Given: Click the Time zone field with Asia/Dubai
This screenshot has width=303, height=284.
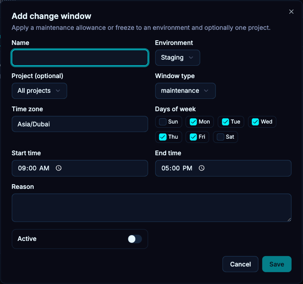Looking at the screenshot, I should tap(80, 124).
